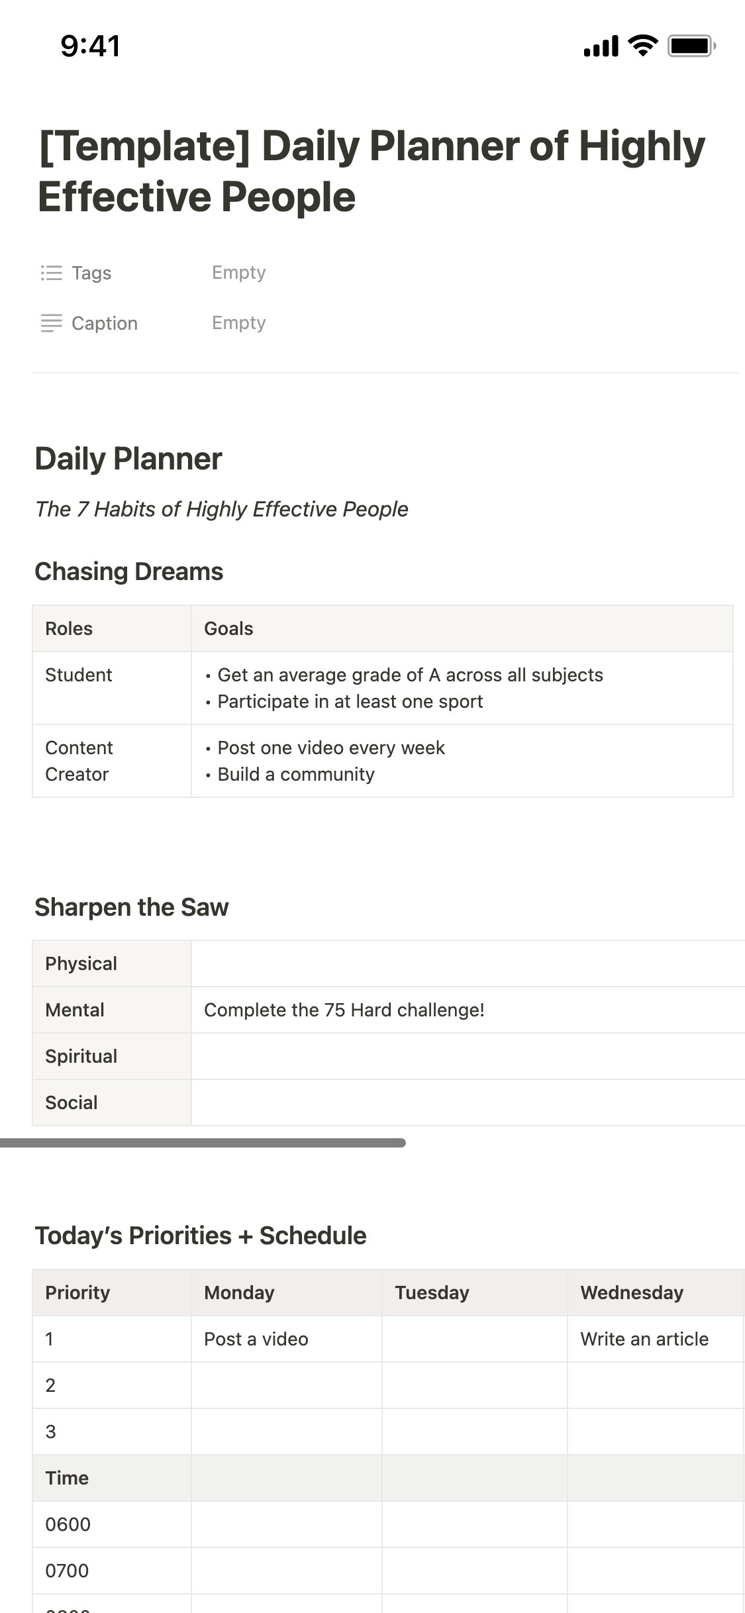Click the Chasing Dreams heading

pyautogui.click(x=129, y=571)
